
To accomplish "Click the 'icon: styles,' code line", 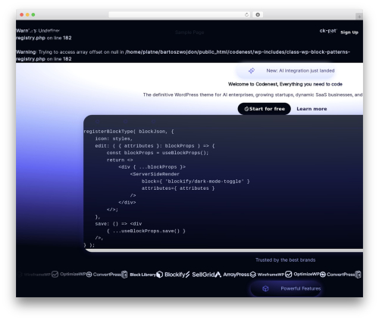I will (x=114, y=138).
